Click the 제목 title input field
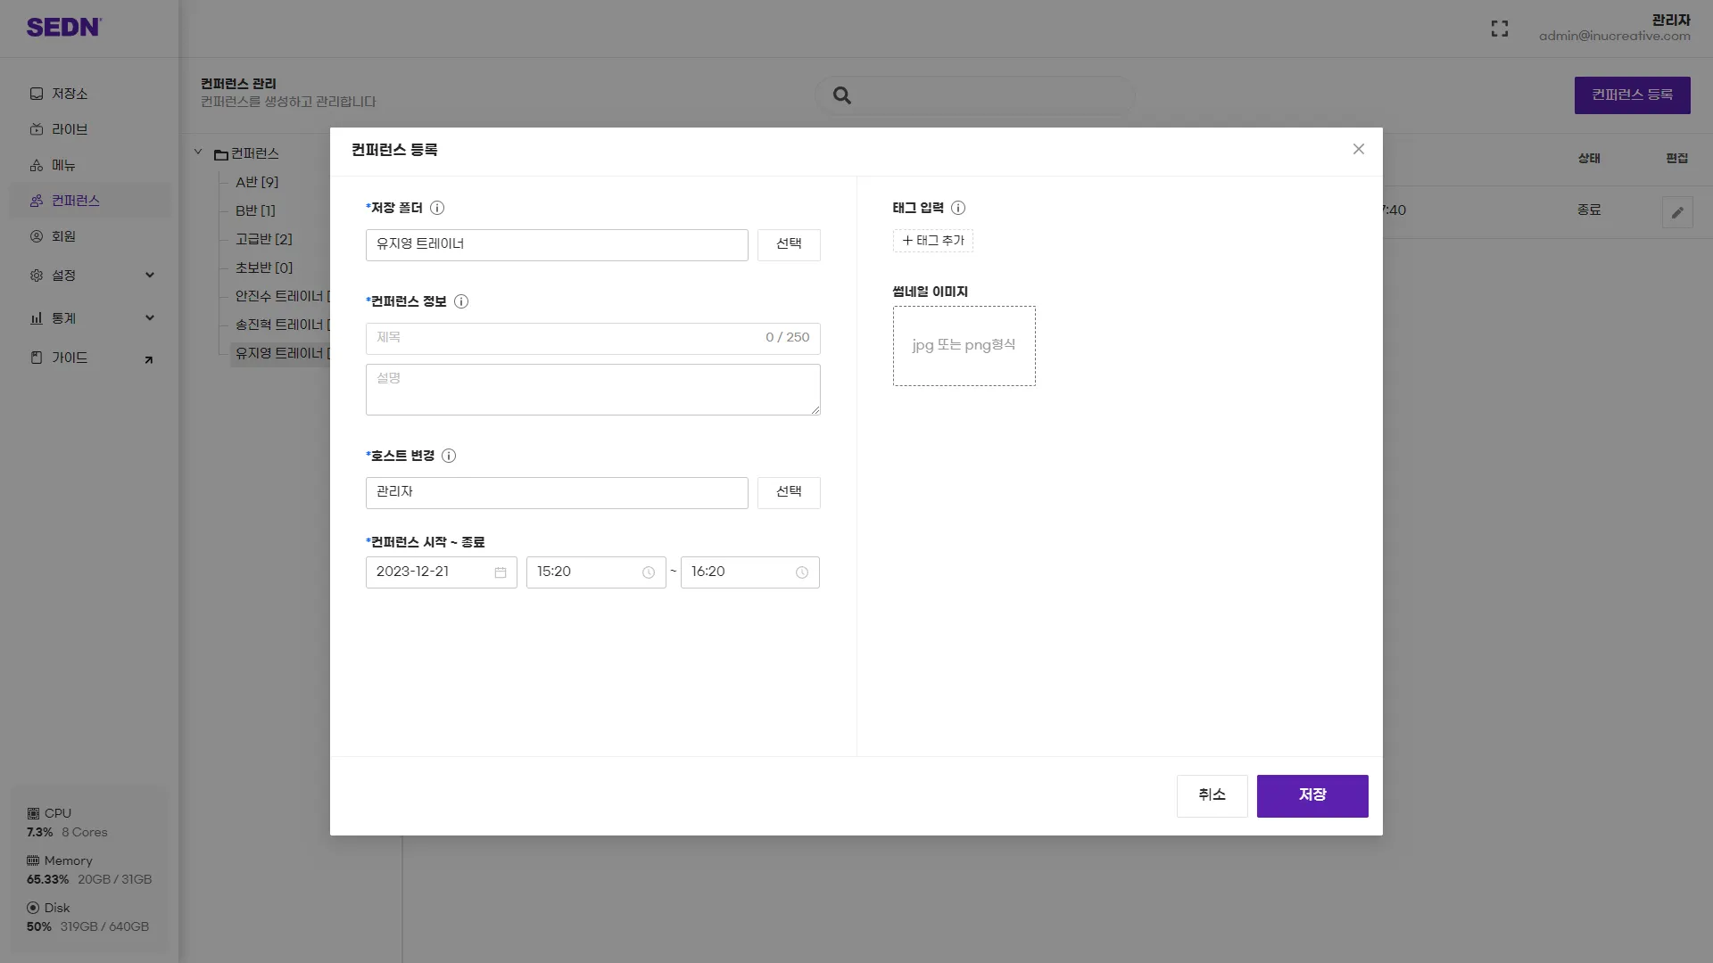The width and height of the screenshot is (1713, 963). pos(562,338)
